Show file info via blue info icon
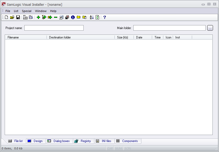The width and height of the screenshot is (219, 152). 73,17
